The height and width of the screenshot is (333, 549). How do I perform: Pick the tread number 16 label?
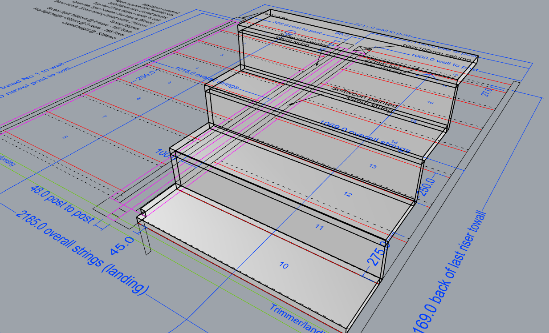(x=430, y=102)
